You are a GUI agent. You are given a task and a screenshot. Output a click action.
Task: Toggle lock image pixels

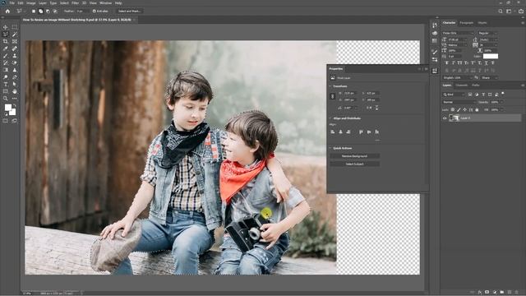(x=459, y=109)
